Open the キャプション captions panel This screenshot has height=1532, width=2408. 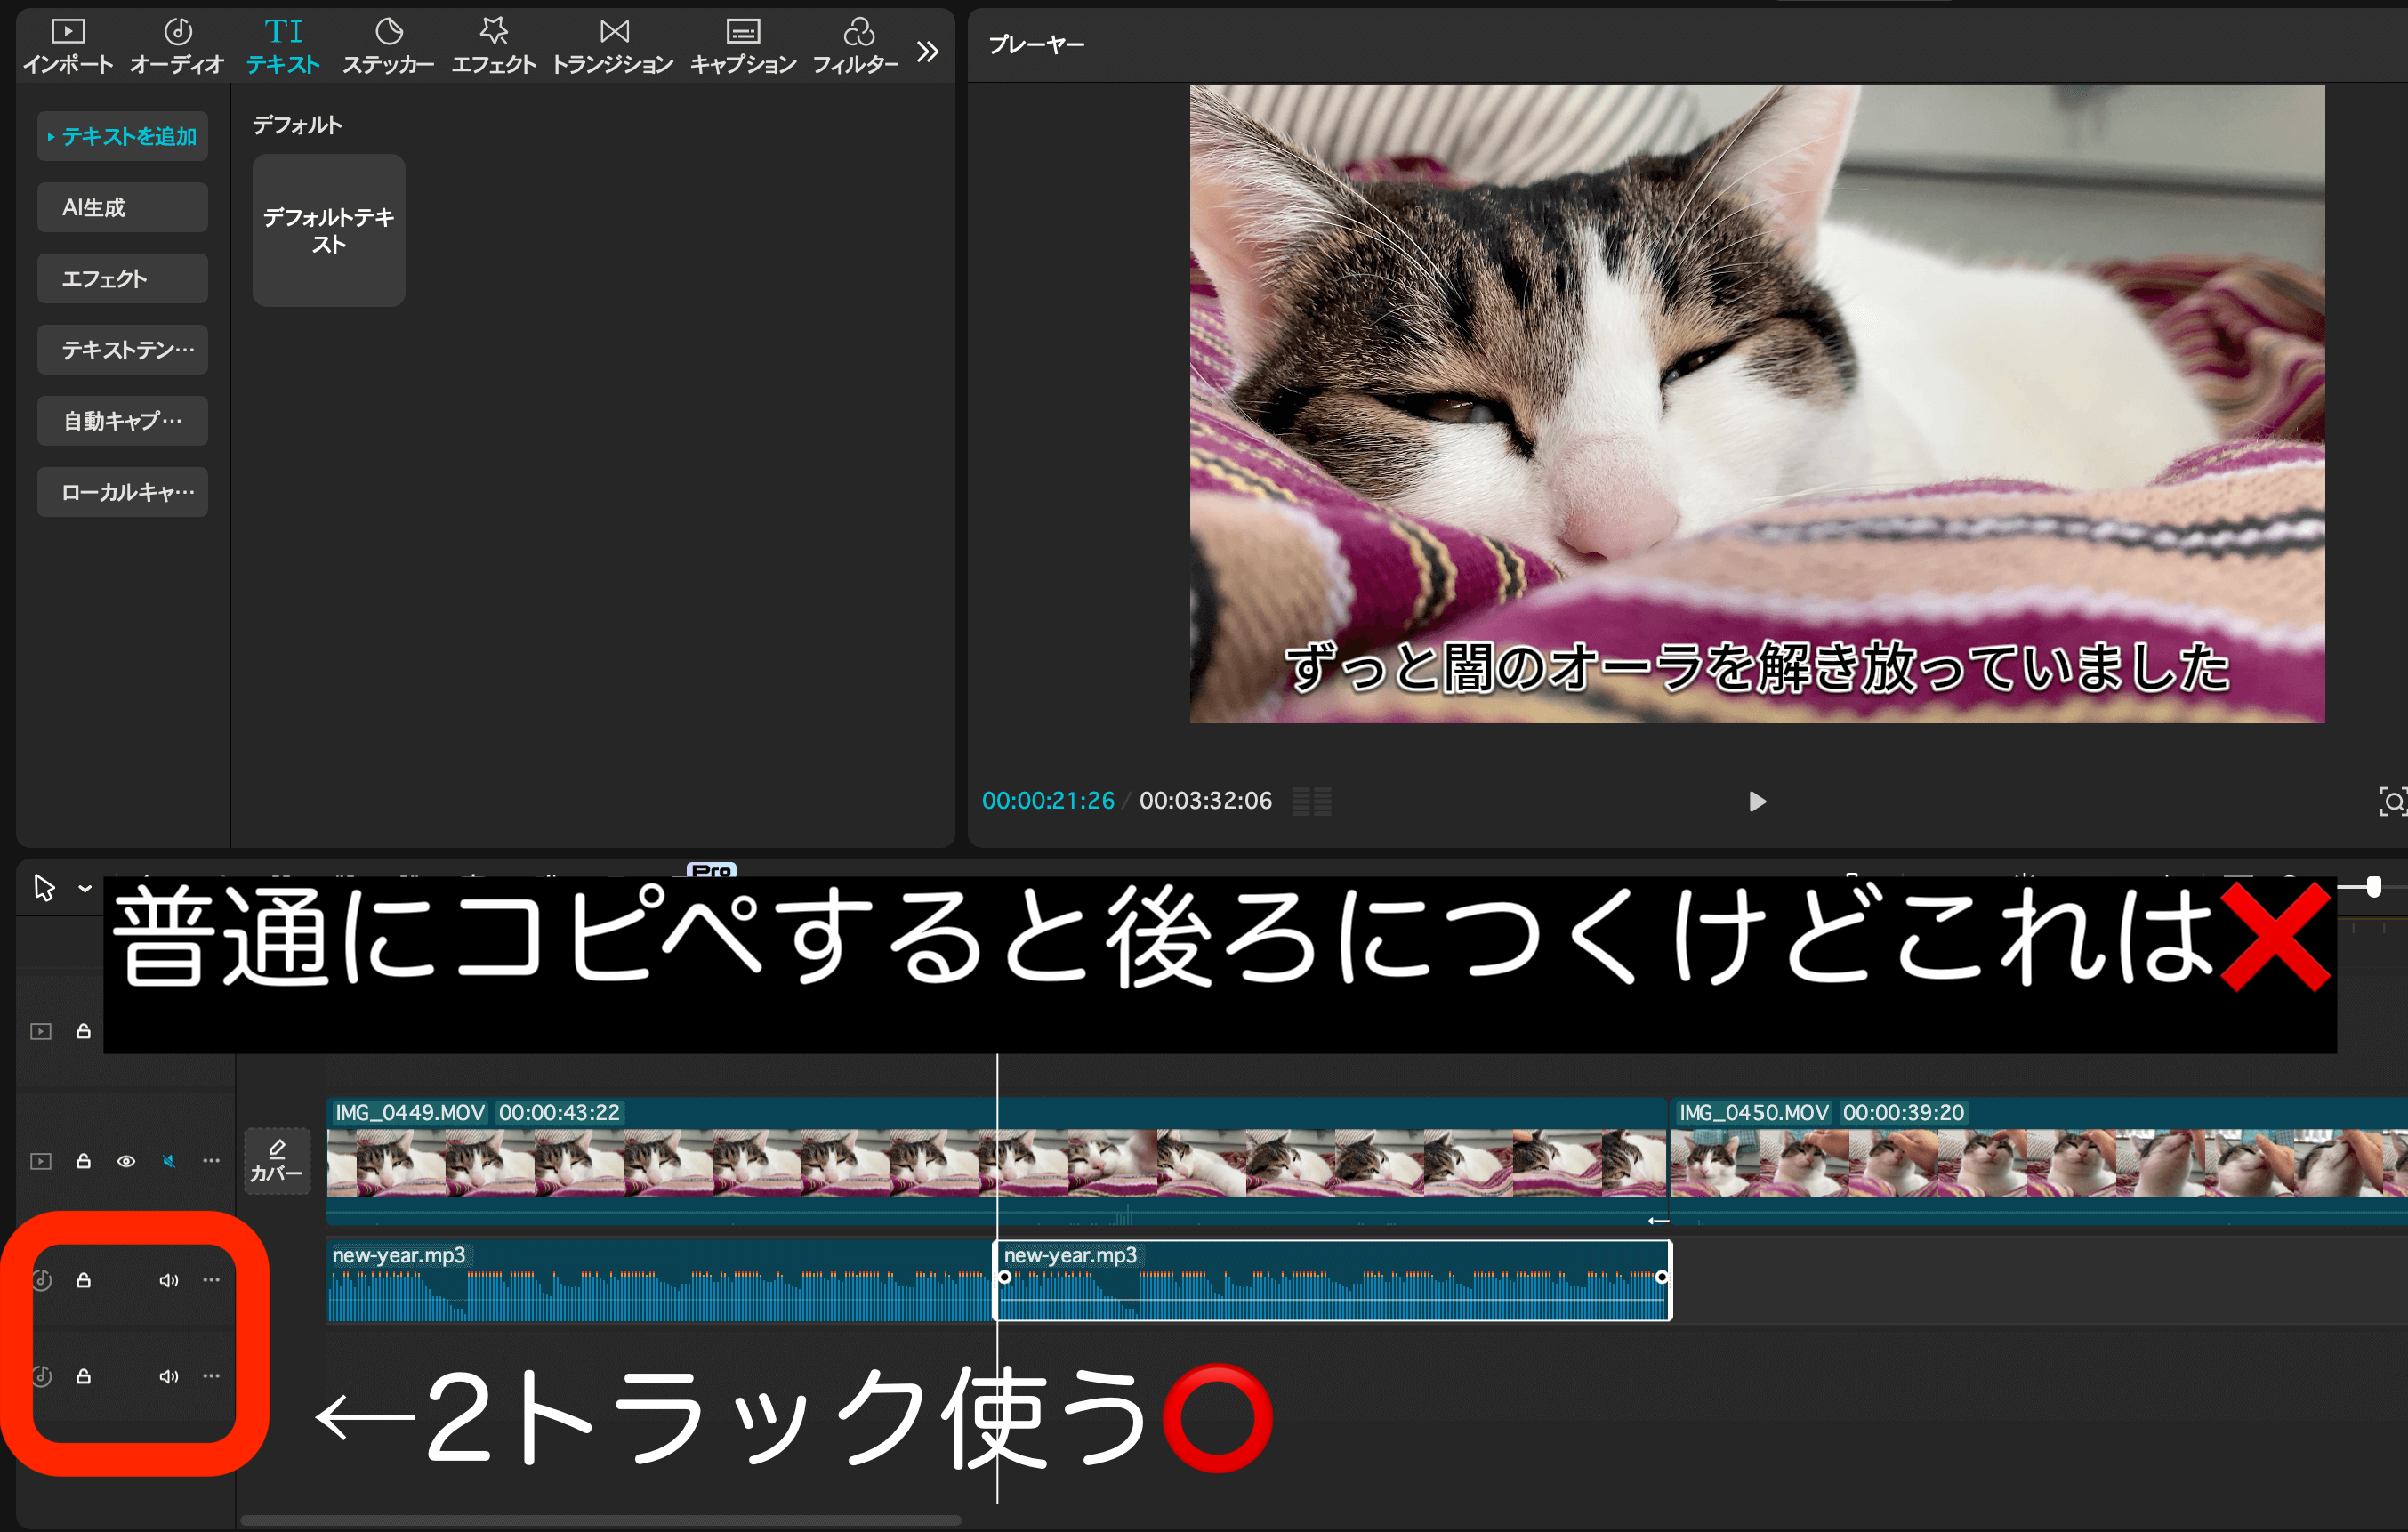(x=742, y=46)
